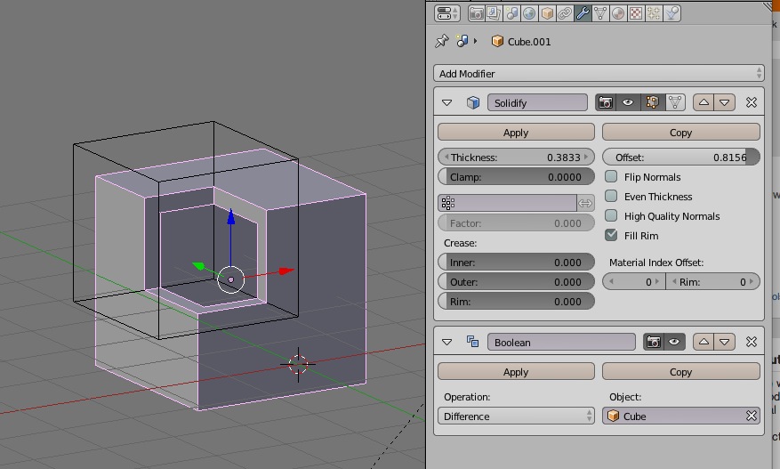This screenshot has width=780, height=469.
Task: Open the Render properties tab (camera icon)
Action: click(476, 13)
